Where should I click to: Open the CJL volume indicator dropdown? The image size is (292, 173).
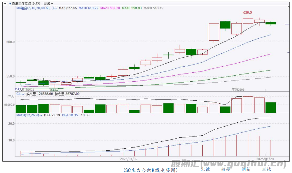coord(23,94)
